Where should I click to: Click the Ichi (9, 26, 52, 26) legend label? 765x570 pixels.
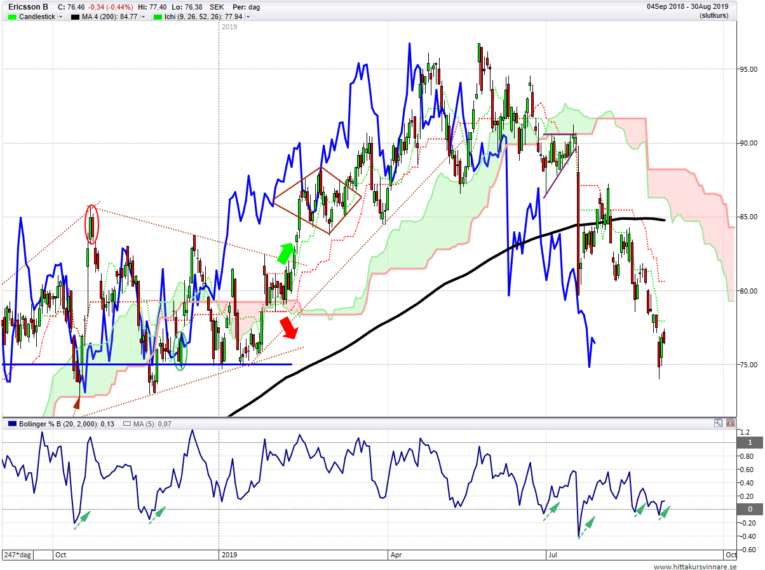204,17
